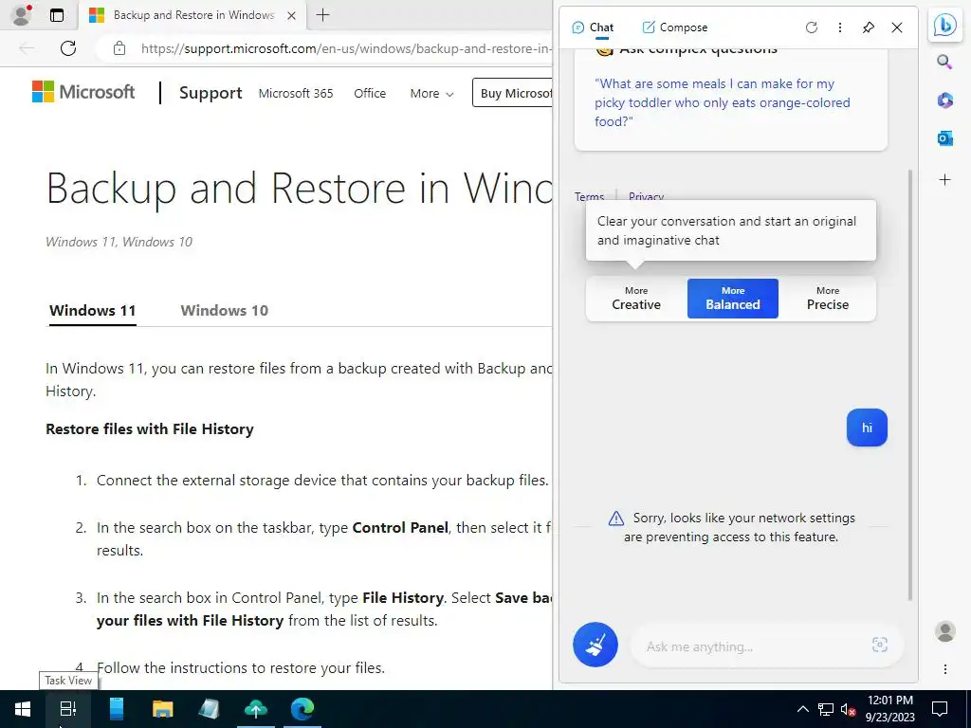Click the 'hi' chat message bubble
971x728 pixels.
tap(867, 428)
